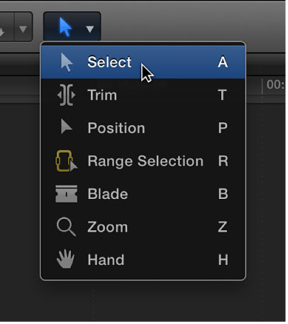This screenshot has width=288, height=324.
Task: Choose Blade from the tools list
Action: tap(108, 194)
